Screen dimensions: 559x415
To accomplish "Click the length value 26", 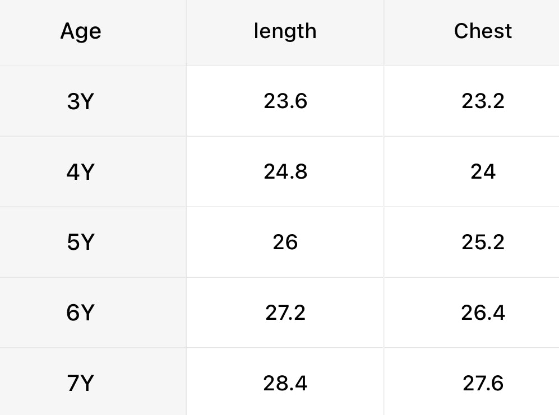I will [x=285, y=242].
